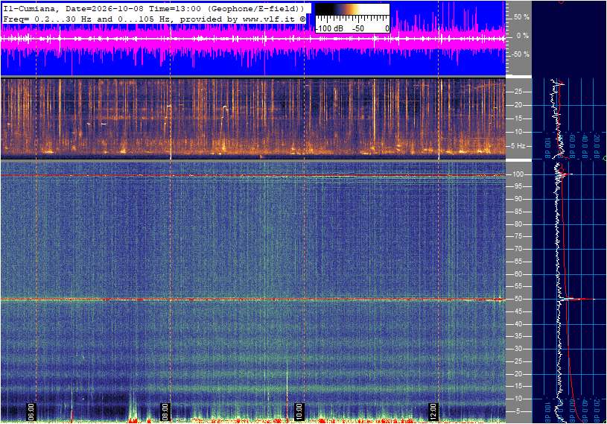Click the '-50 %' waveform amplitude label

pos(521,54)
